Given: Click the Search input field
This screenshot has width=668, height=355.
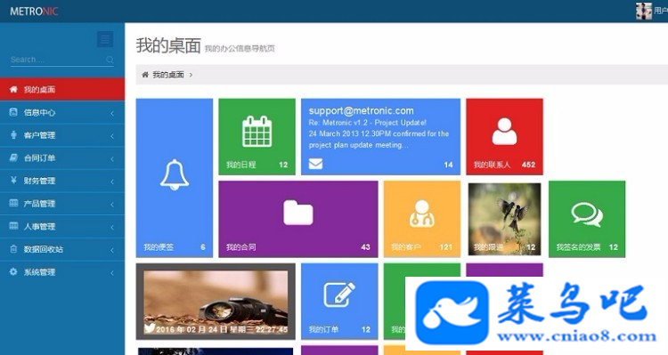Looking at the screenshot, I should [58, 60].
